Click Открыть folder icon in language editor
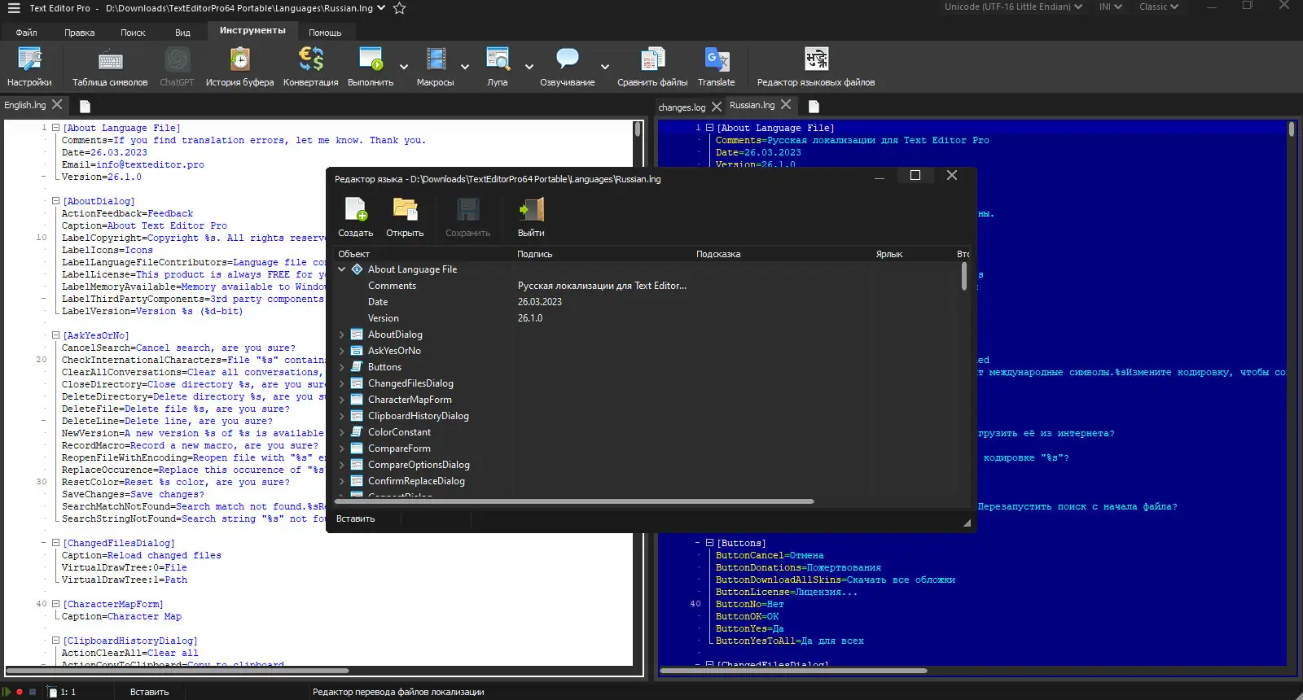1303x700 pixels. [405, 217]
